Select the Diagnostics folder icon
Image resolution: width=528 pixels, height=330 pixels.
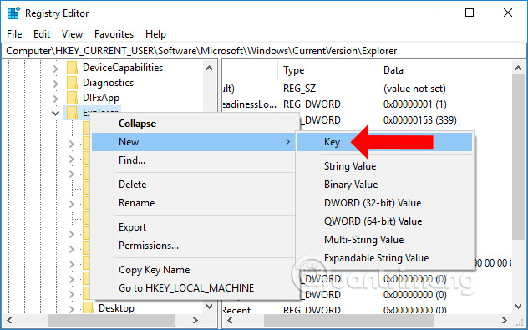[73, 83]
